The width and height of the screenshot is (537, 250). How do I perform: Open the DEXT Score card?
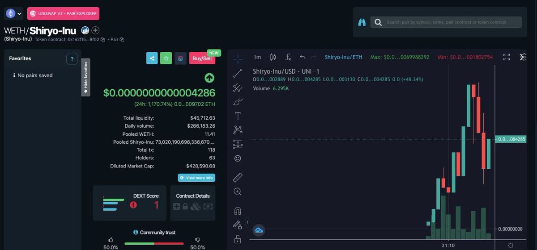point(130,203)
